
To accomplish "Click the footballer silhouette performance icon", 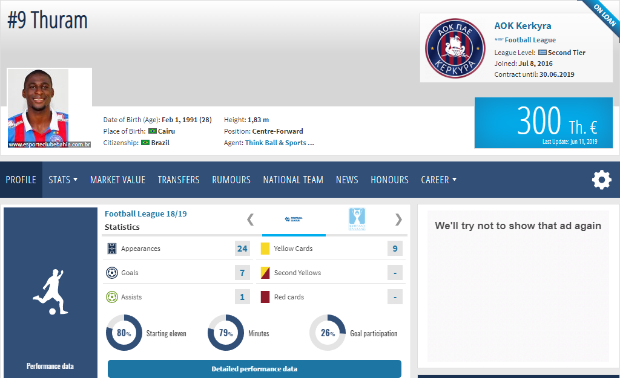I will pyautogui.click(x=51, y=292).
